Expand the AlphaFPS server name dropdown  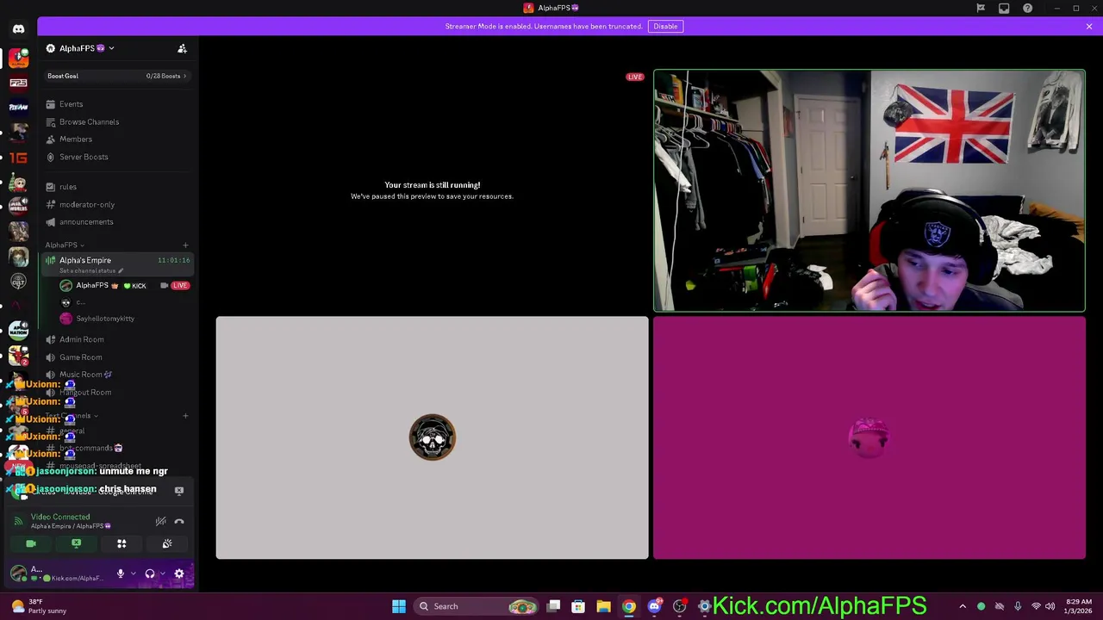click(x=111, y=48)
